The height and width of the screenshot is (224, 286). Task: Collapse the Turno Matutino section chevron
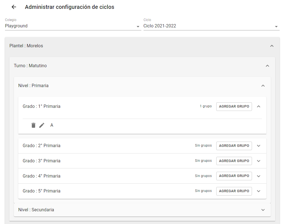click(x=267, y=66)
